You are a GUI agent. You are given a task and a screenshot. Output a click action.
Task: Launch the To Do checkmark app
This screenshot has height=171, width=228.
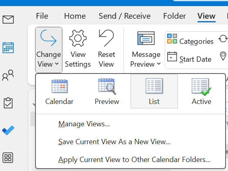point(8,130)
